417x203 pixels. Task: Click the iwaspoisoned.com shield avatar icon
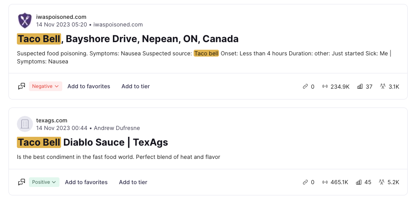click(x=25, y=20)
